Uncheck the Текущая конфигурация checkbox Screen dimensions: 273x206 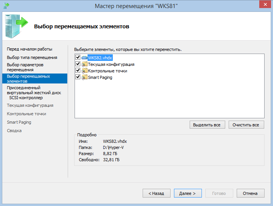[78, 64]
